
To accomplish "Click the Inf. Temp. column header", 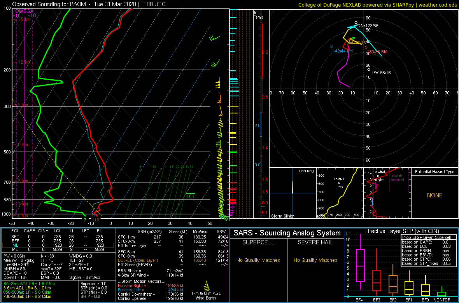I will tap(259, 15).
